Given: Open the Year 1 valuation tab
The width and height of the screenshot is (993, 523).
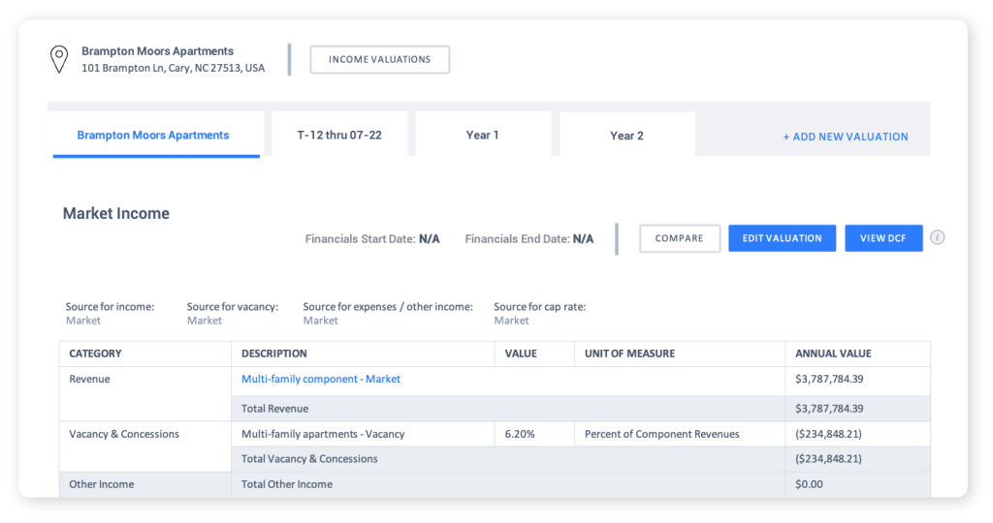Looking at the screenshot, I should (482, 136).
